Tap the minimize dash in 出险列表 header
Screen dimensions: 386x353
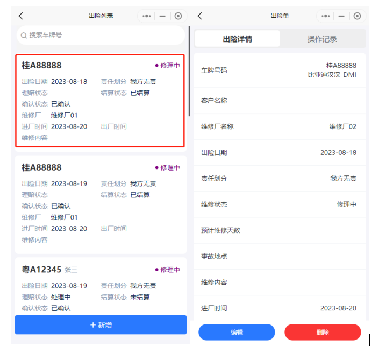tap(162, 16)
